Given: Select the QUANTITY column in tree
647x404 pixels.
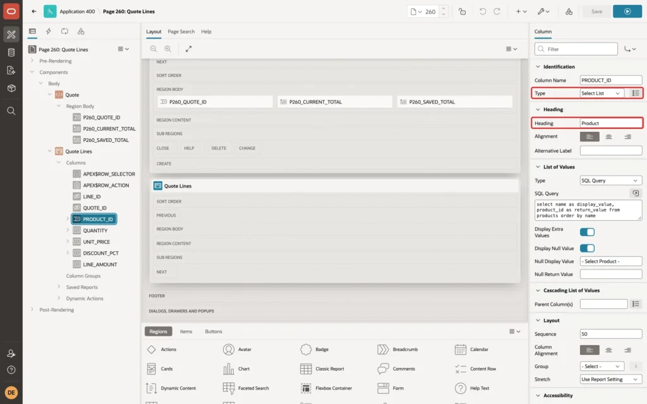Looking at the screenshot, I should [95, 230].
